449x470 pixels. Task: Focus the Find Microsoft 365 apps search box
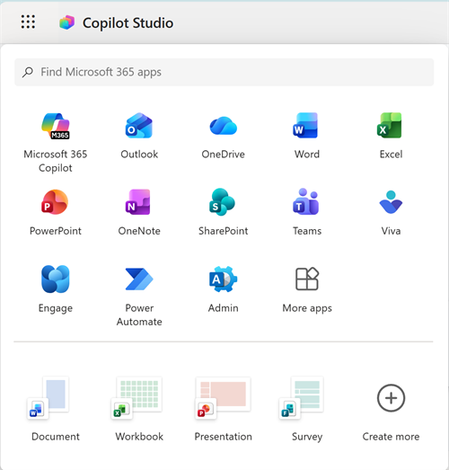(224, 72)
